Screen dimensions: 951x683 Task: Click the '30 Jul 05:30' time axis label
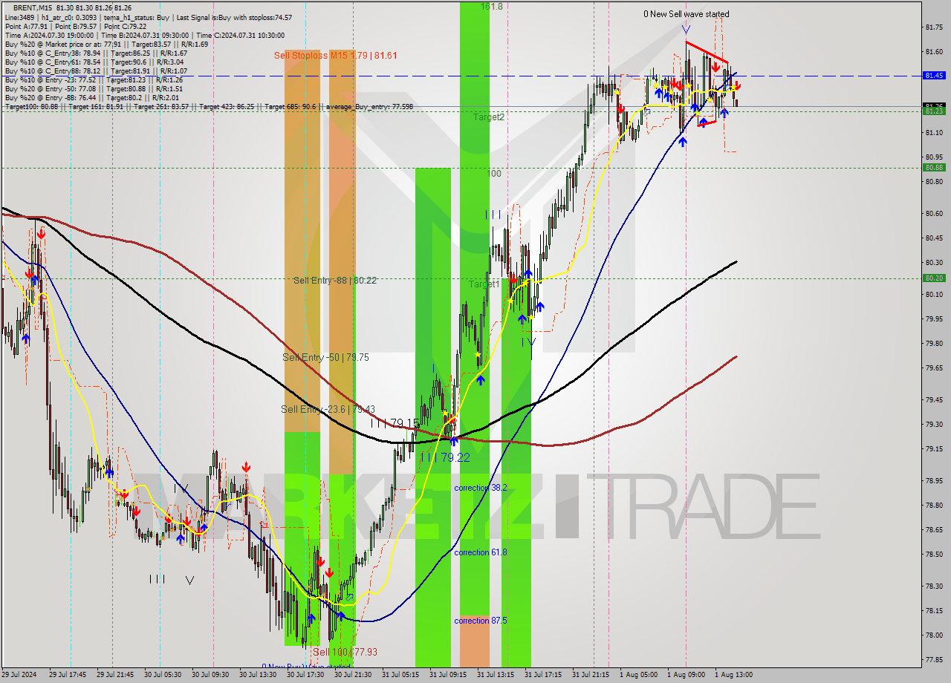click(x=162, y=675)
